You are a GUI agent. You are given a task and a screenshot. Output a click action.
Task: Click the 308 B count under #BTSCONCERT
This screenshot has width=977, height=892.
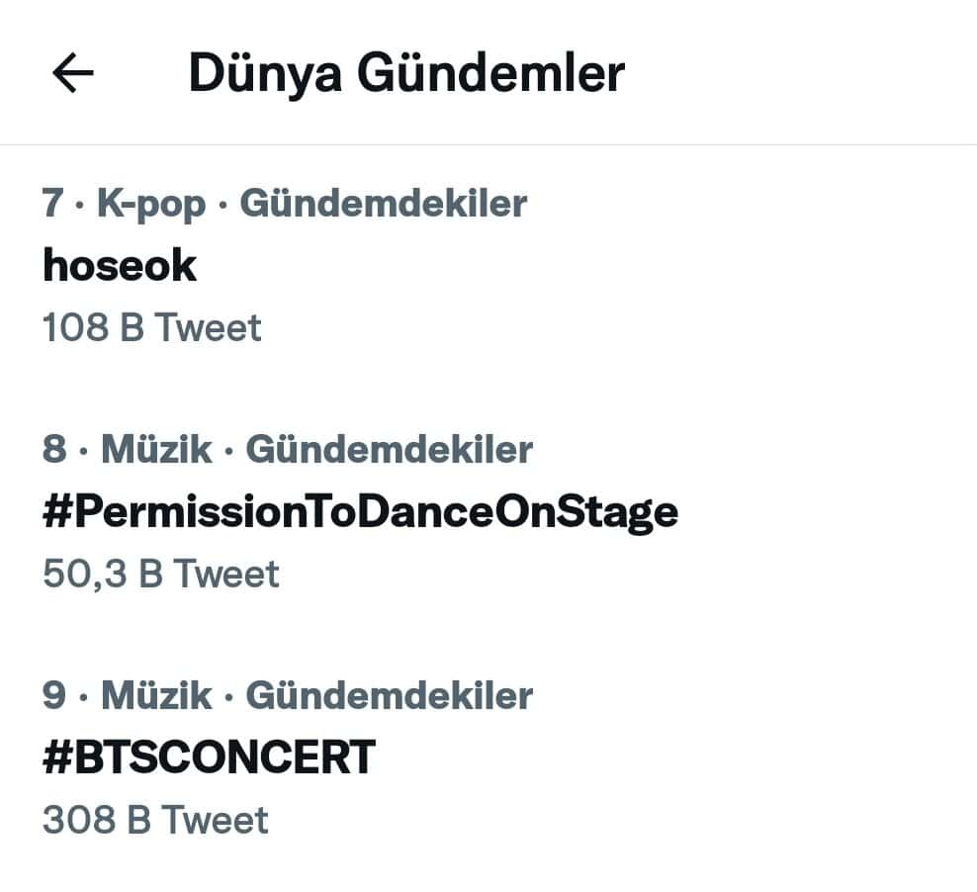pos(97,820)
